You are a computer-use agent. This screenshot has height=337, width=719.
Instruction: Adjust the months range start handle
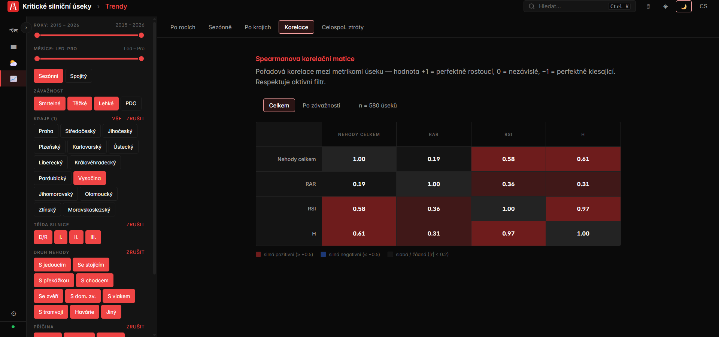coord(37,58)
